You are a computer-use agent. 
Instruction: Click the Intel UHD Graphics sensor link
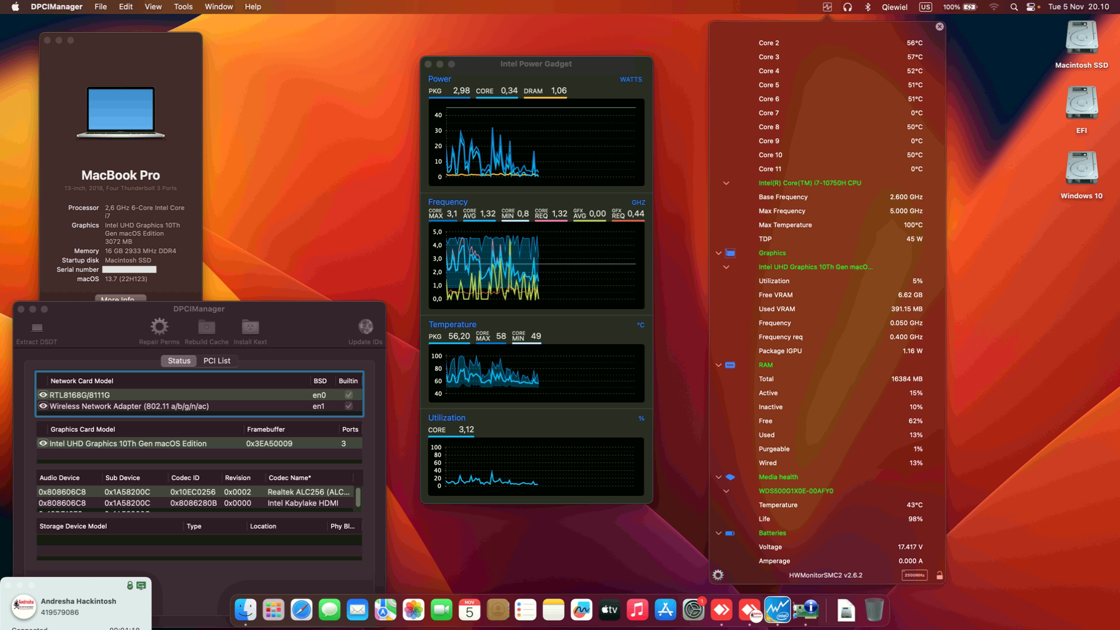pos(815,267)
